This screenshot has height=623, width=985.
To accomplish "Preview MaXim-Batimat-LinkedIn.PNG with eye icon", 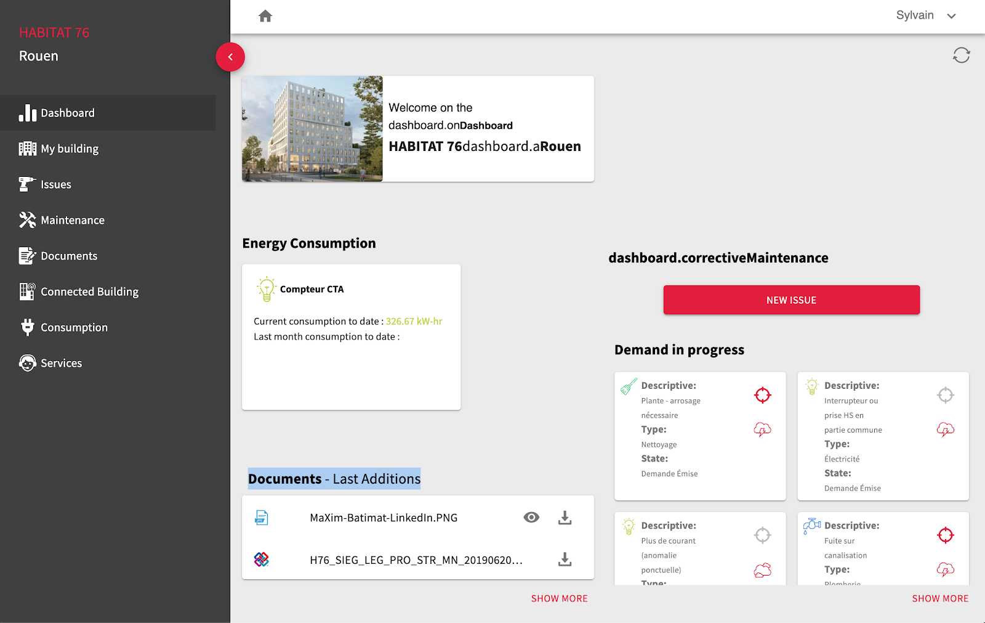I will point(531,518).
